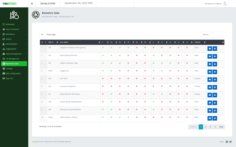Share via the Twitter icon in footer

click(230, 142)
